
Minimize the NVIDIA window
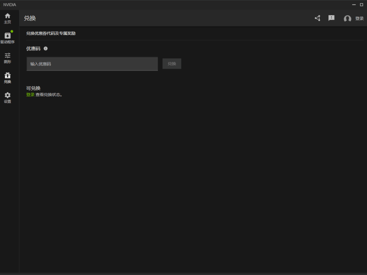(354, 5)
